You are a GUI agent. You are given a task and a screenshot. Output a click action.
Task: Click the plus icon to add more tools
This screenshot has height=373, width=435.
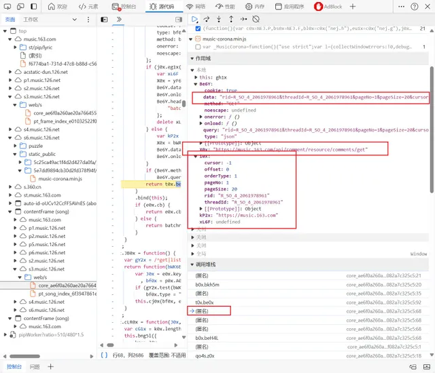click(353, 6)
